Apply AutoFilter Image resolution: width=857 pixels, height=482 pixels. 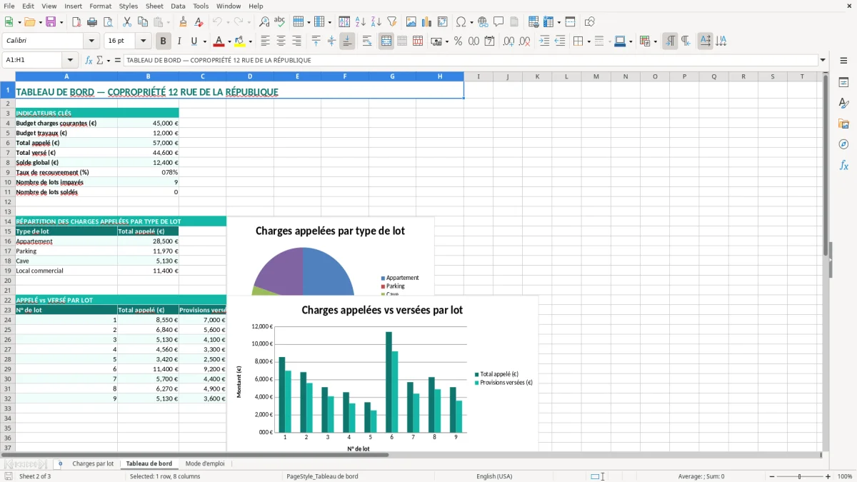[x=392, y=22]
